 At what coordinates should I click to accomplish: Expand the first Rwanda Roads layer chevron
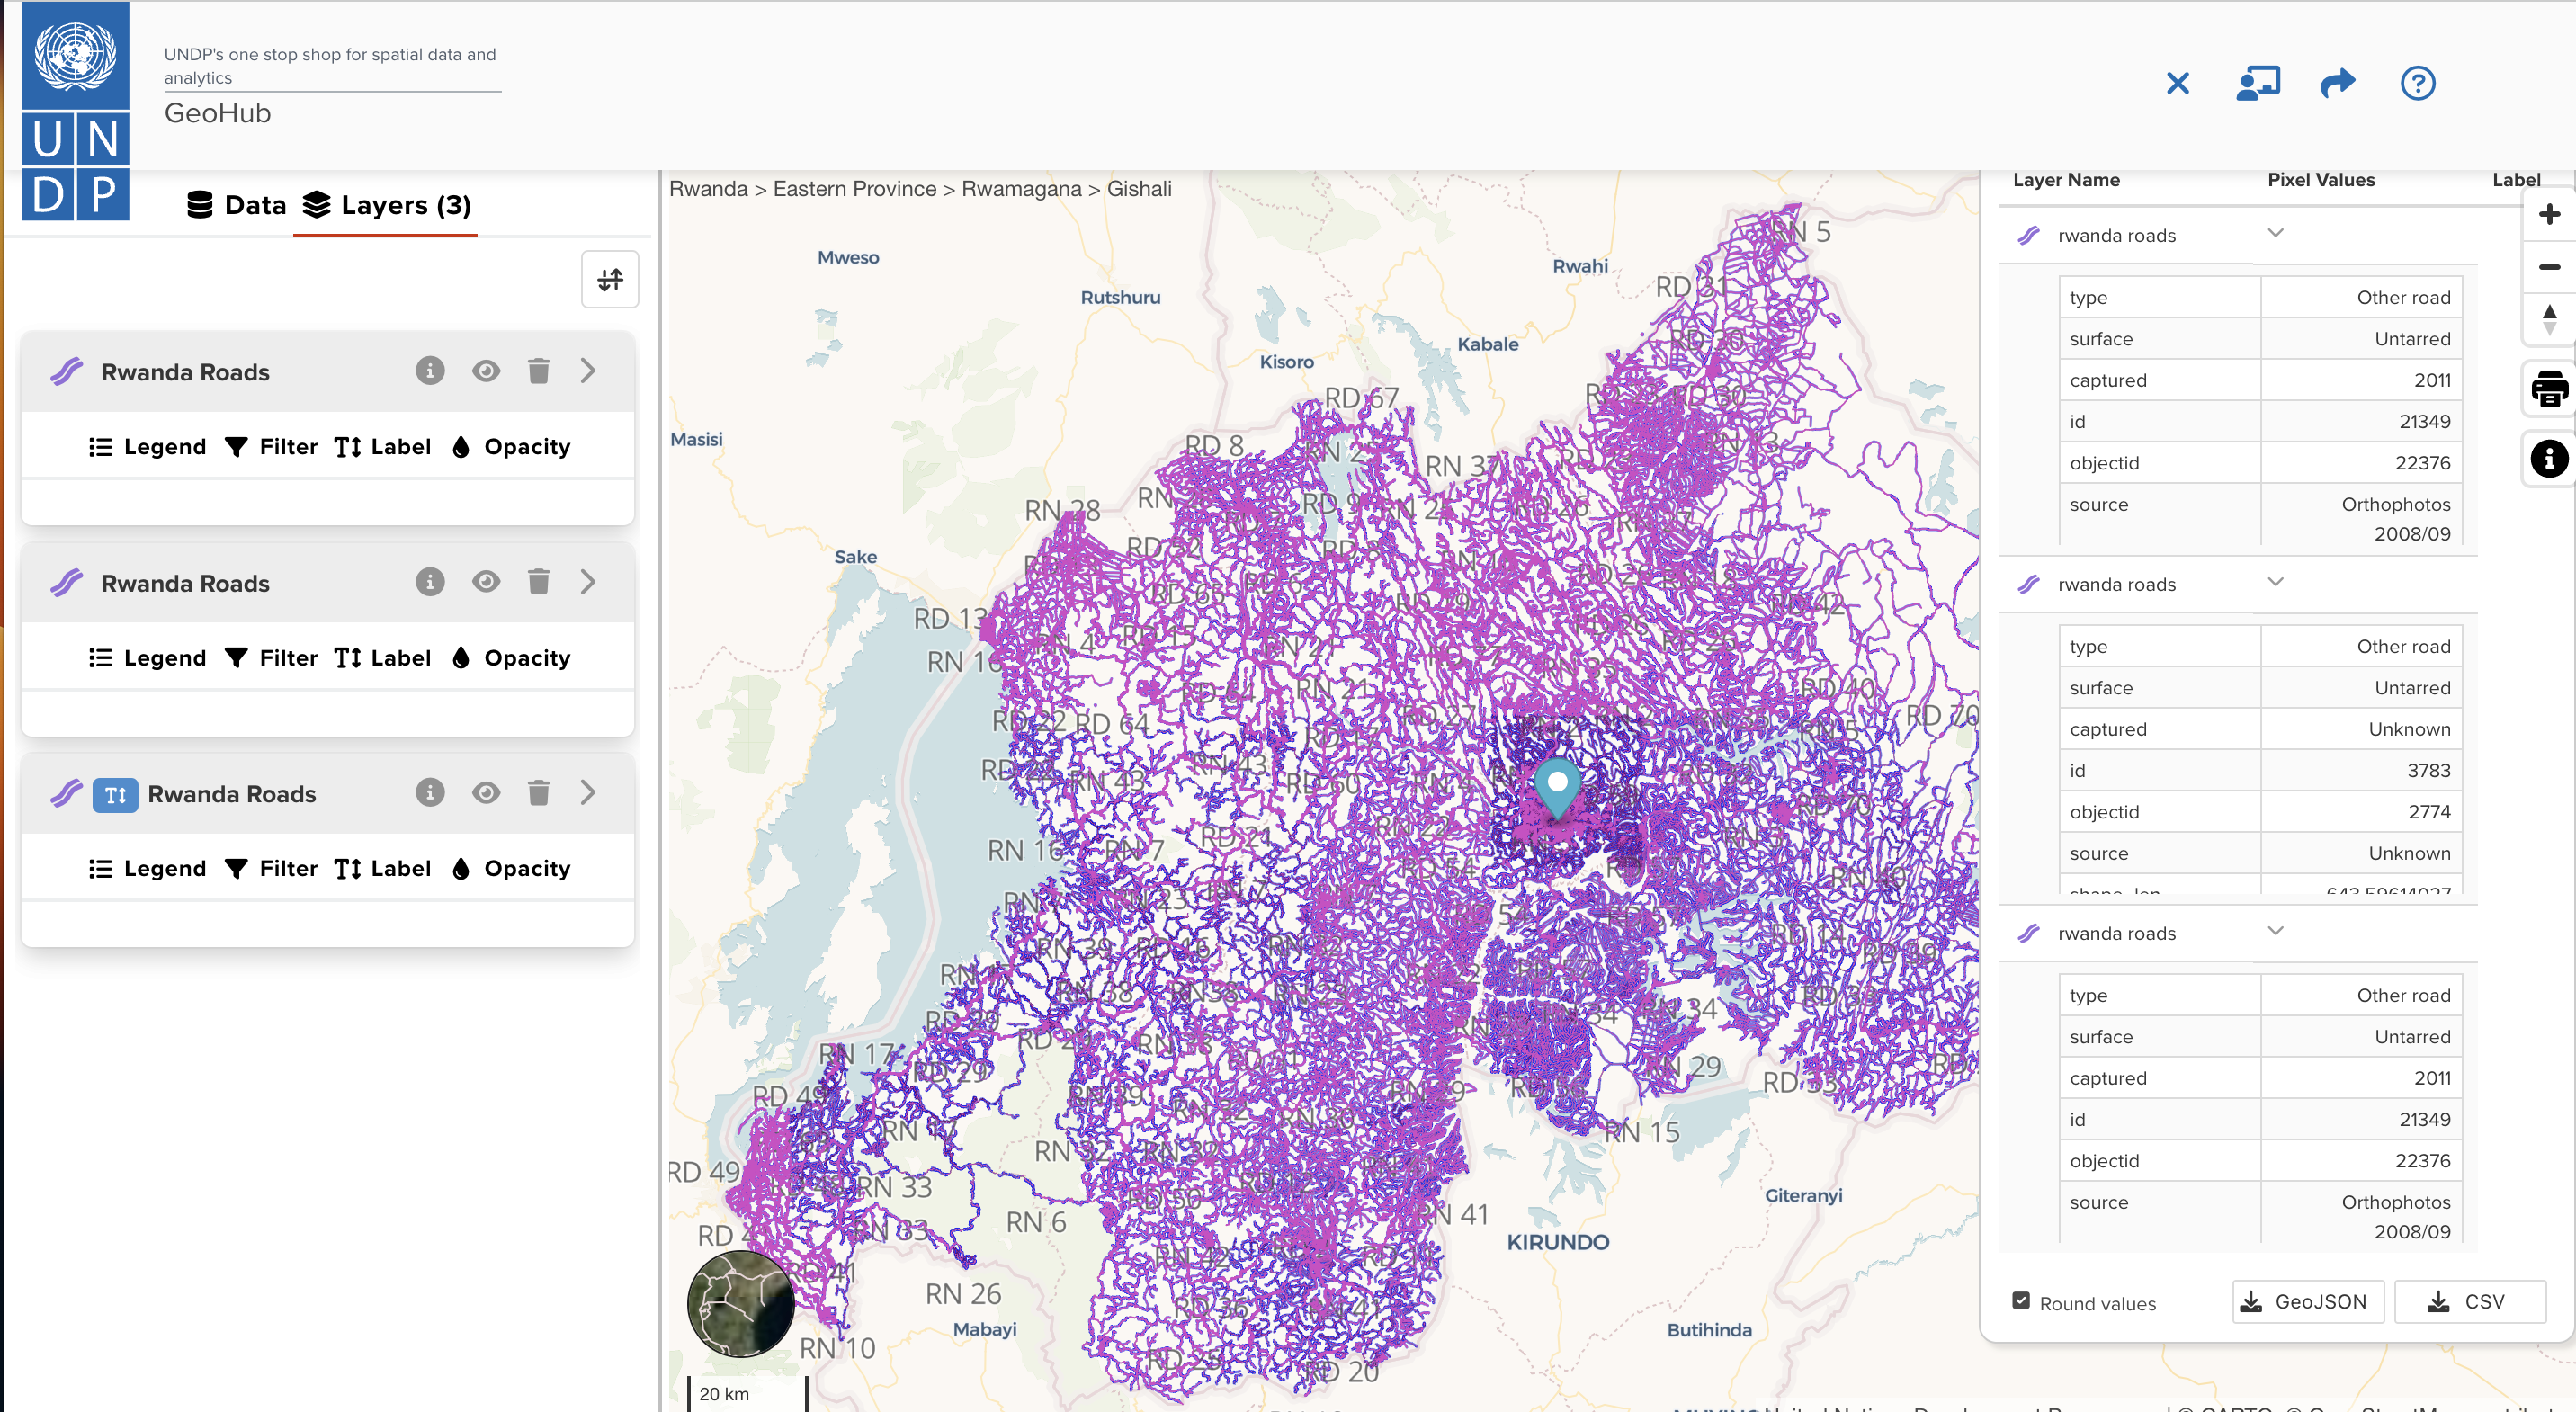coord(588,371)
